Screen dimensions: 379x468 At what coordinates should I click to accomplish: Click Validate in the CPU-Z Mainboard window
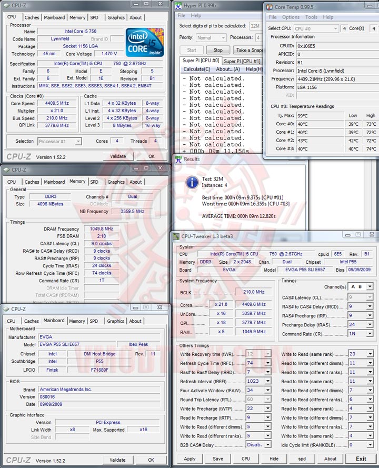click(117, 460)
